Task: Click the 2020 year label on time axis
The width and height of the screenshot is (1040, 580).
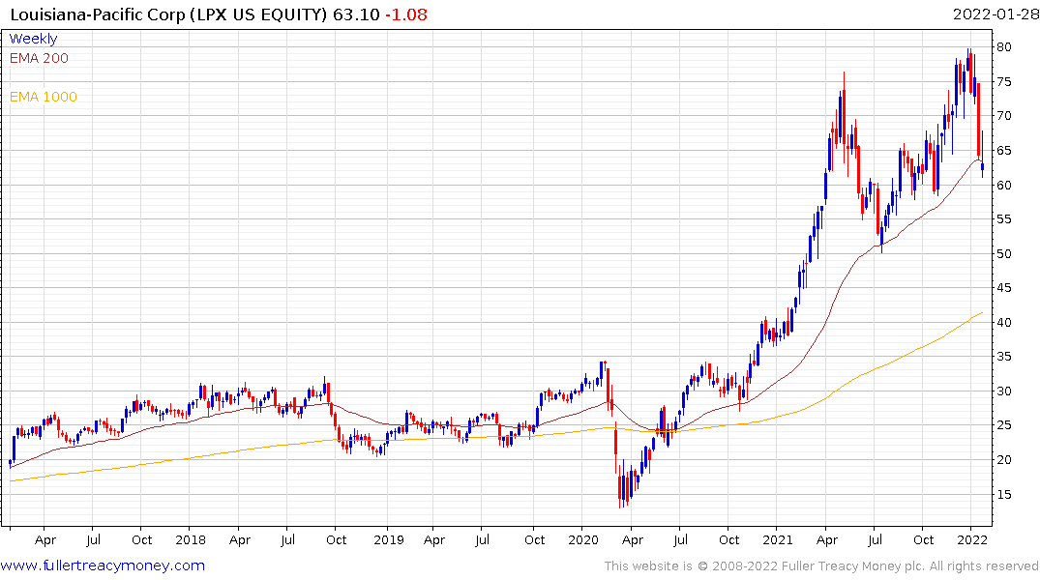Action: pyautogui.click(x=583, y=539)
